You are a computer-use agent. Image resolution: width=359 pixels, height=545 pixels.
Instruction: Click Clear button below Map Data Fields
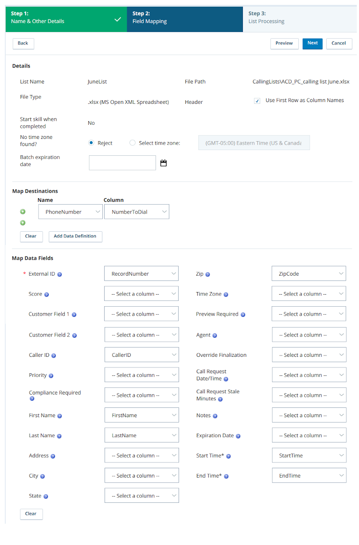click(x=31, y=514)
